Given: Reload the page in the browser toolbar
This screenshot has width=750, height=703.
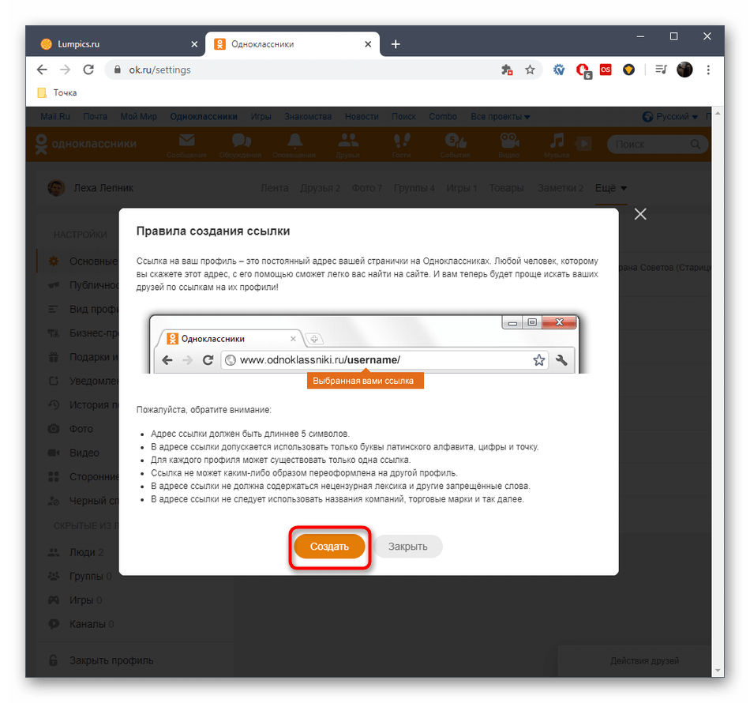Looking at the screenshot, I should (88, 70).
